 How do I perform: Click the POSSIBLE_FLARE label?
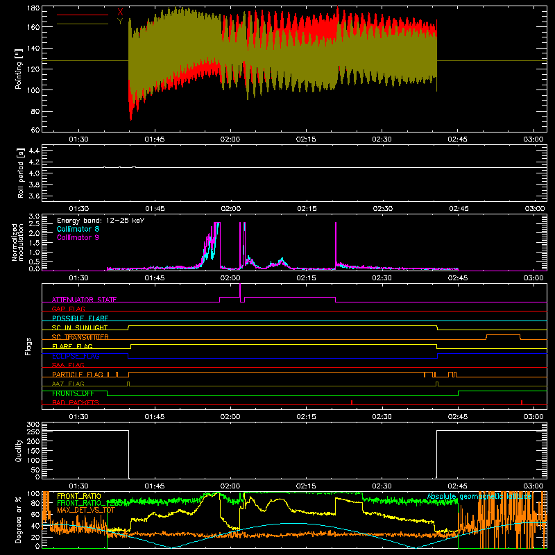(80, 318)
